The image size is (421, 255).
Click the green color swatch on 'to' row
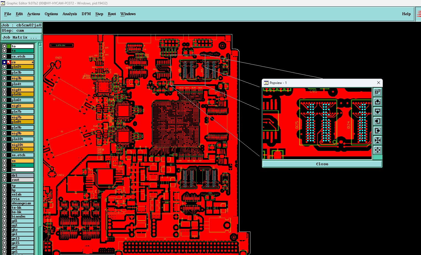tap(9, 46)
